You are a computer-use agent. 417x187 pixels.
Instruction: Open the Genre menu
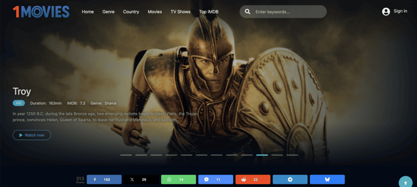tap(108, 12)
